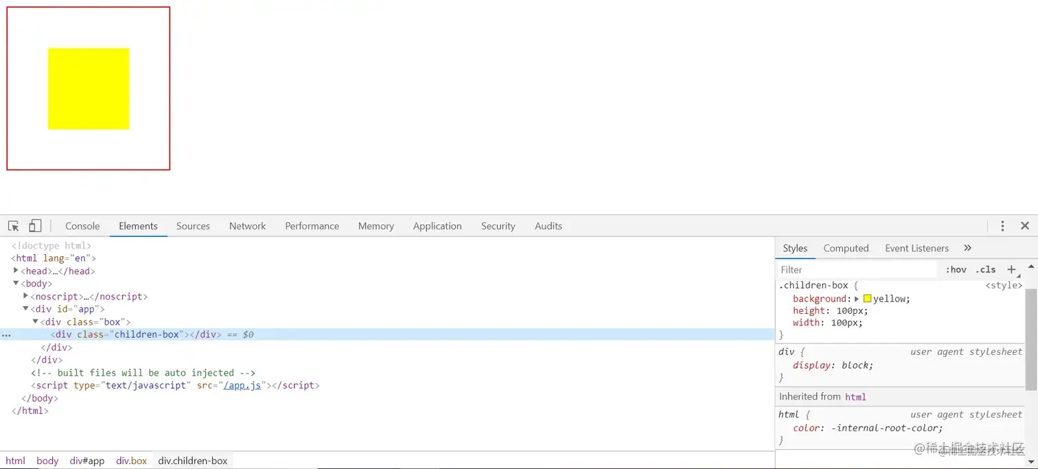Switch to the Console tab
The image size is (1038, 469).
(82, 226)
